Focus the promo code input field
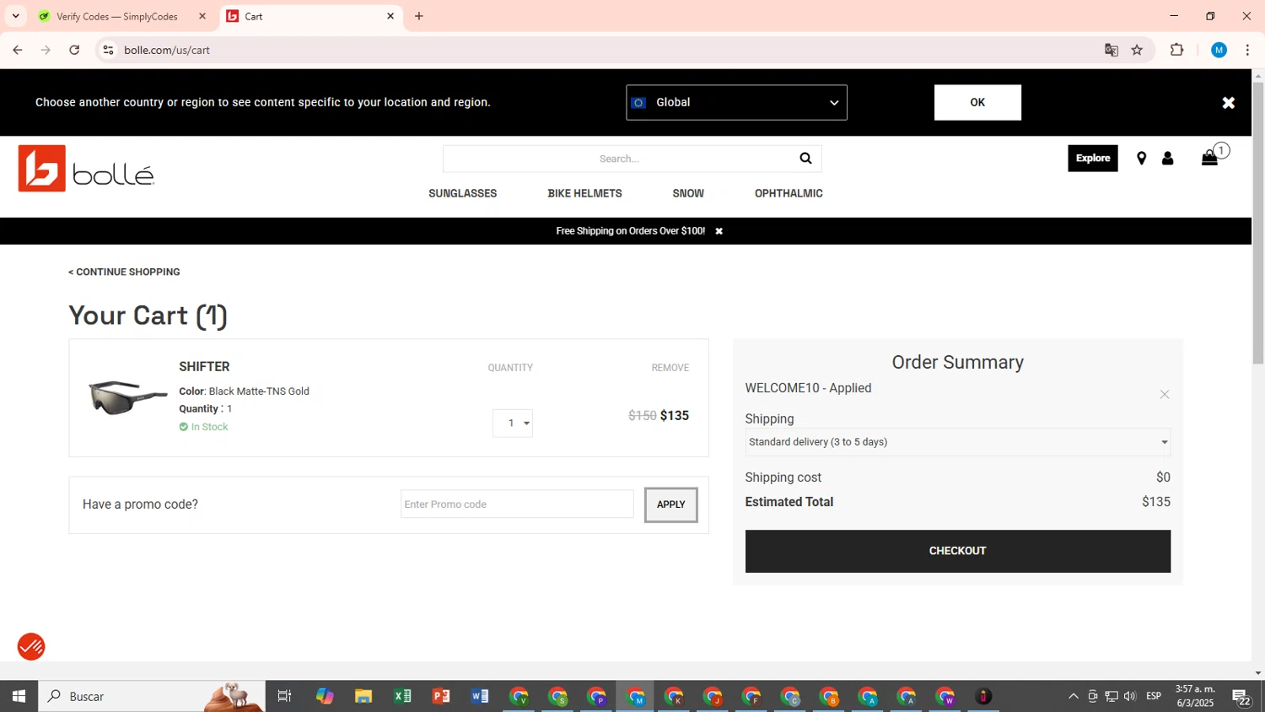 click(517, 504)
